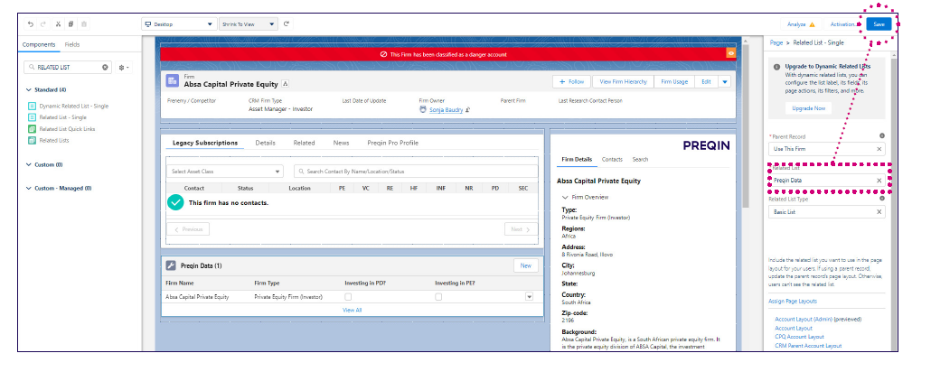Image resolution: width=931 pixels, height=372 pixels.
Task: Click the Follow button
Action: [571, 82]
